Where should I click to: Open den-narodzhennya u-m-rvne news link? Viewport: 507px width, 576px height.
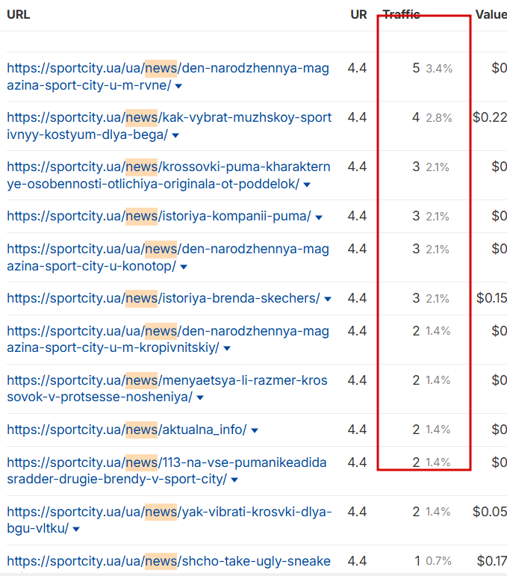coord(168,76)
